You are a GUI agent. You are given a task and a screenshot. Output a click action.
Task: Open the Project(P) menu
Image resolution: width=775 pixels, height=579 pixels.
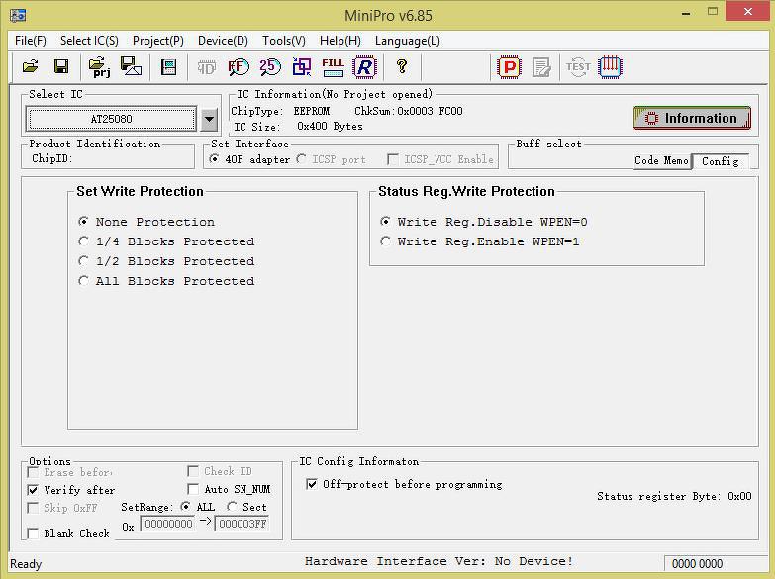pyautogui.click(x=158, y=41)
